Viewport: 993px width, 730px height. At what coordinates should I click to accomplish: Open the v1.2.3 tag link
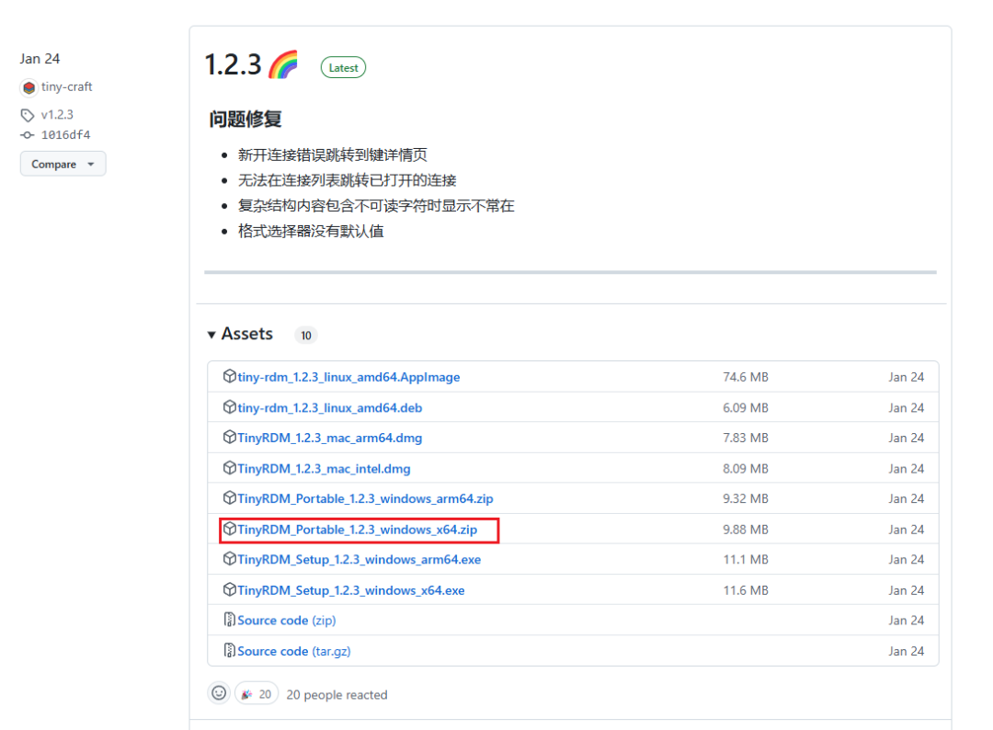tap(56, 114)
